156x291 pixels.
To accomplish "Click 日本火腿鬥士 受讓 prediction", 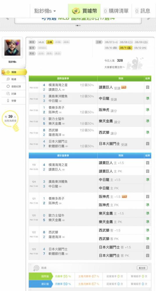I will click(113, 144).
